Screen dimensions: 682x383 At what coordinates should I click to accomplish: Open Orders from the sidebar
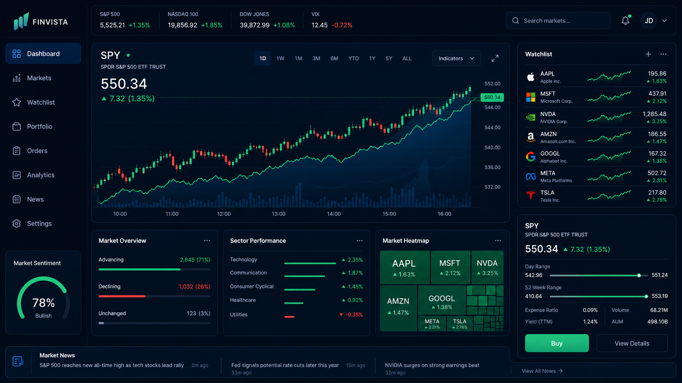(37, 151)
